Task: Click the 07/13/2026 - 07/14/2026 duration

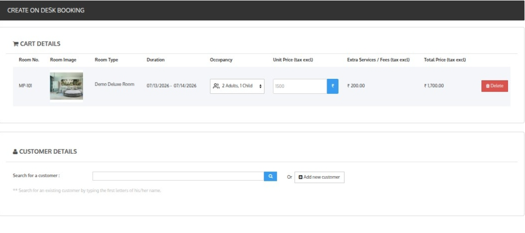Action: click(171, 86)
